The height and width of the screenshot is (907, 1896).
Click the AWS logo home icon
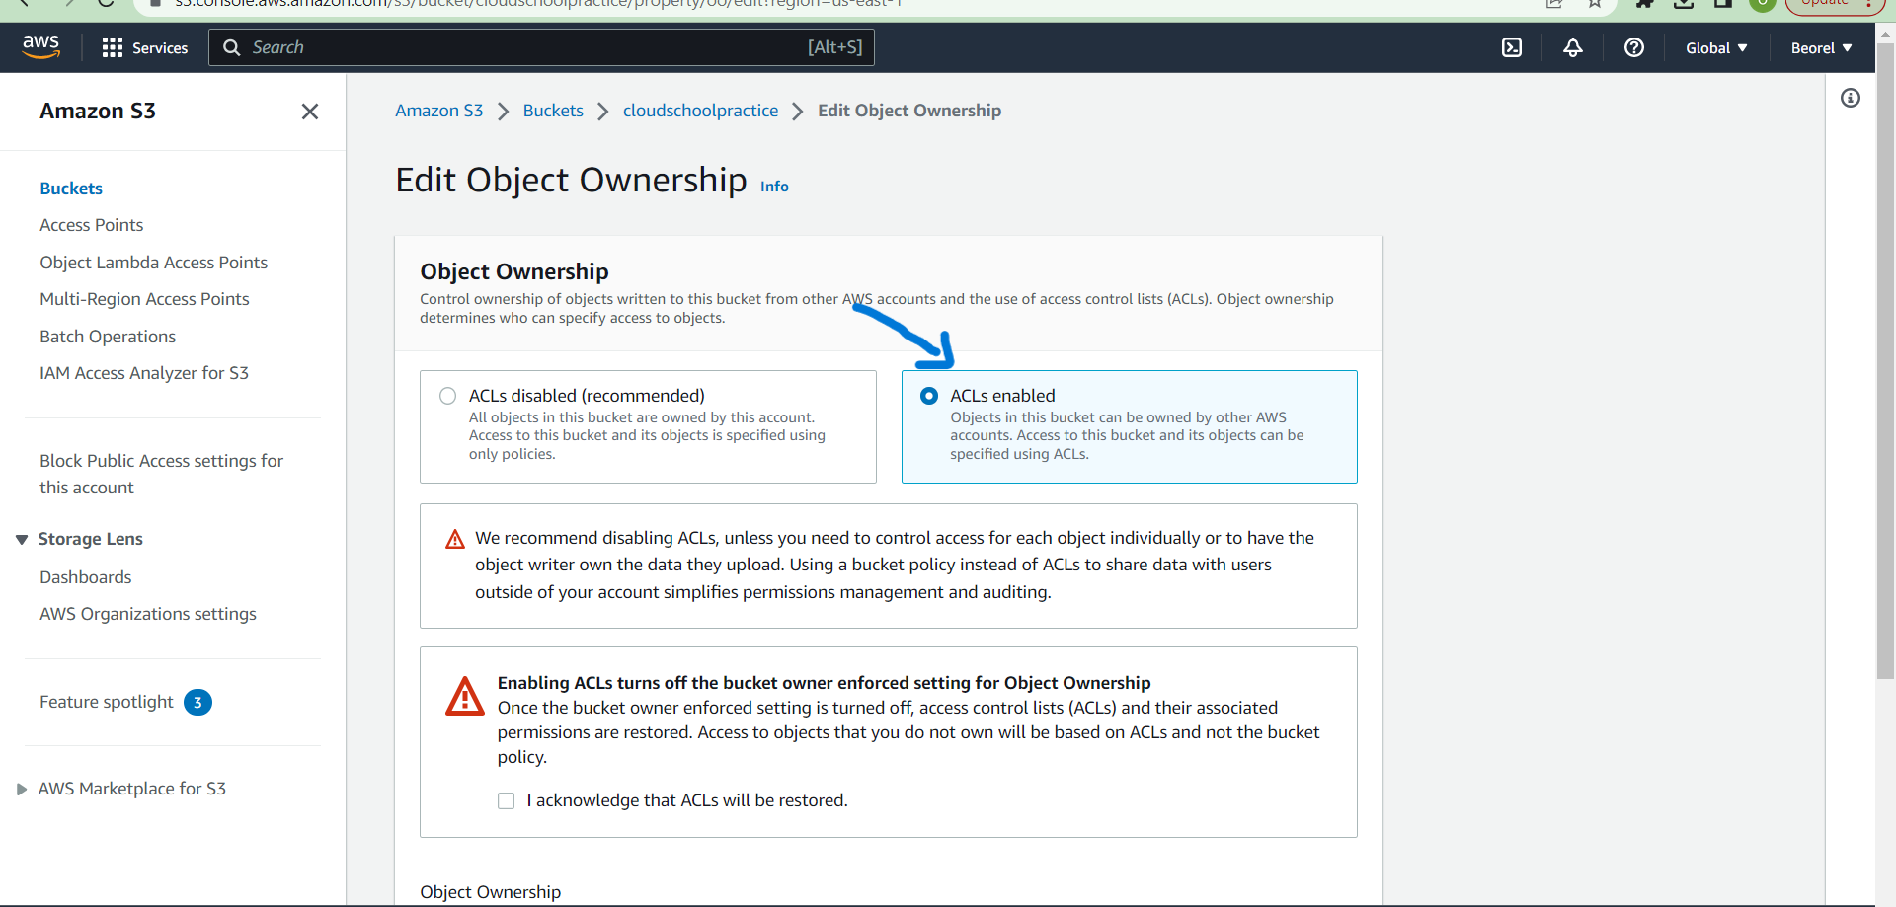40,46
